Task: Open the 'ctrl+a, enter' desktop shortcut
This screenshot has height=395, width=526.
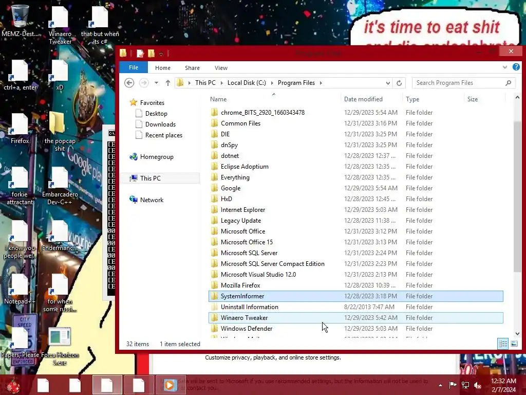Action: [20, 75]
